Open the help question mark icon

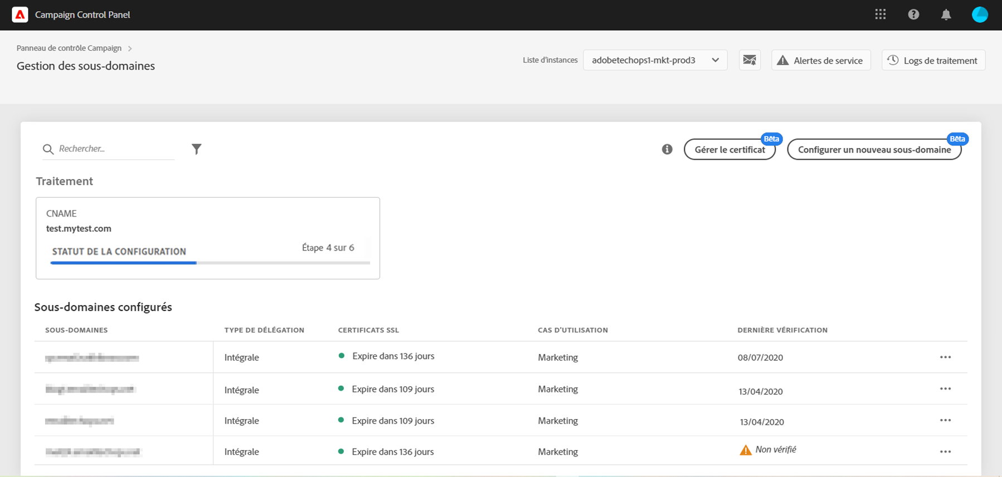pyautogui.click(x=913, y=14)
